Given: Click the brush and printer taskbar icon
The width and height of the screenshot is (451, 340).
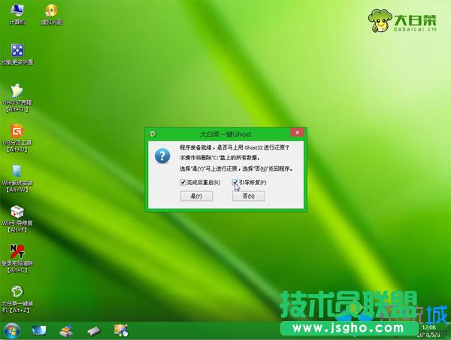Looking at the screenshot, I should (x=66, y=331).
